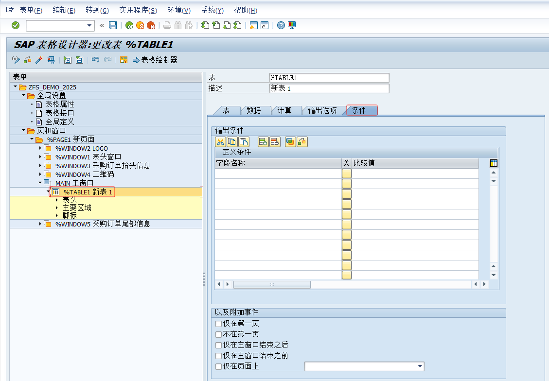Copy condition row icon
This screenshot has width=549, height=381.
(x=232, y=142)
